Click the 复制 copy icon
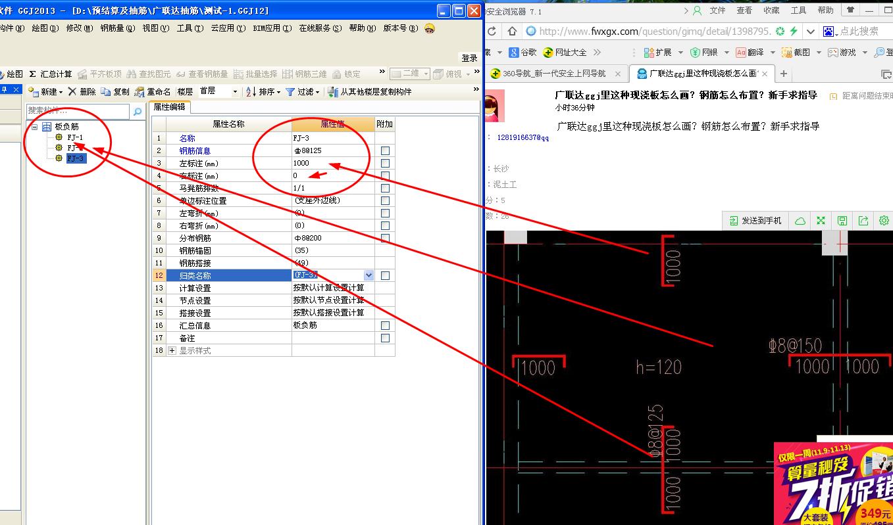 coord(105,92)
